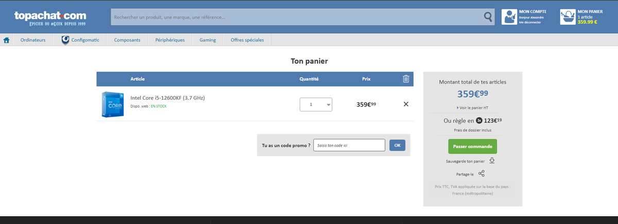Click the Intel Core processor thumbnail
Screen dimensions: 618x224
coord(112,104)
